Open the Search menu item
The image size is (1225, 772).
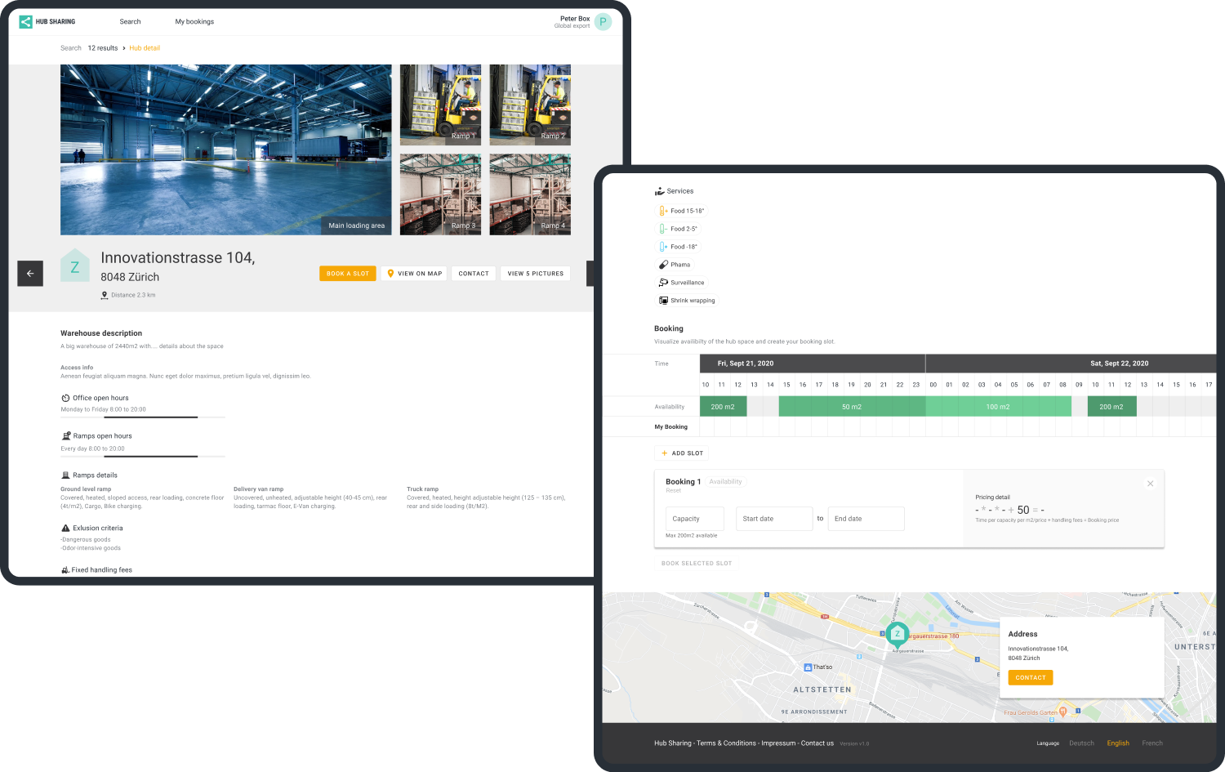click(x=130, y=22)
